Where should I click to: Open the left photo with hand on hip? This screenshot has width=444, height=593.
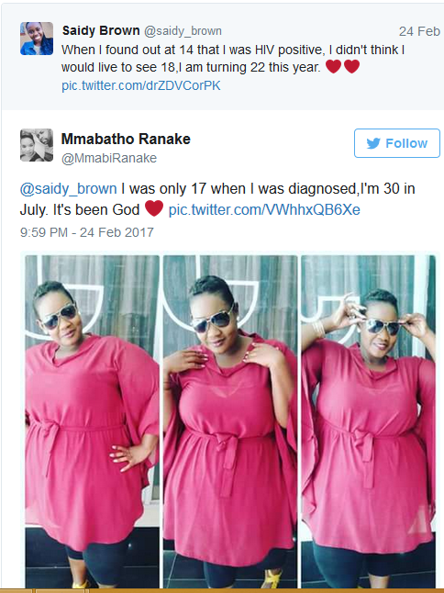click(93, 421)
